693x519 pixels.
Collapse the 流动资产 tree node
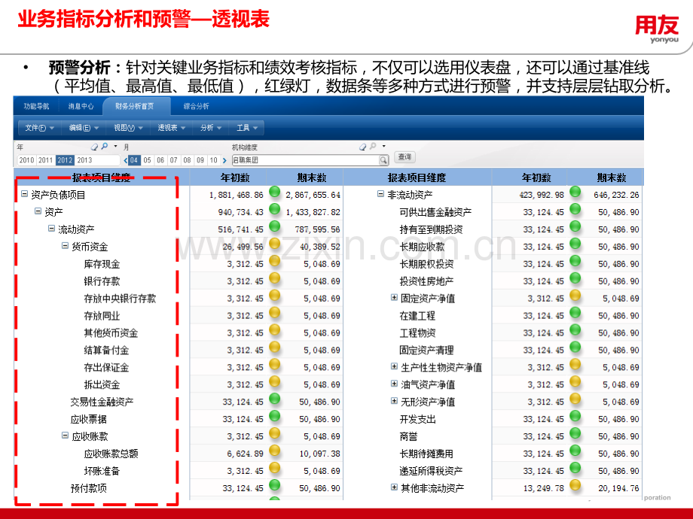[x=51, y=229]
